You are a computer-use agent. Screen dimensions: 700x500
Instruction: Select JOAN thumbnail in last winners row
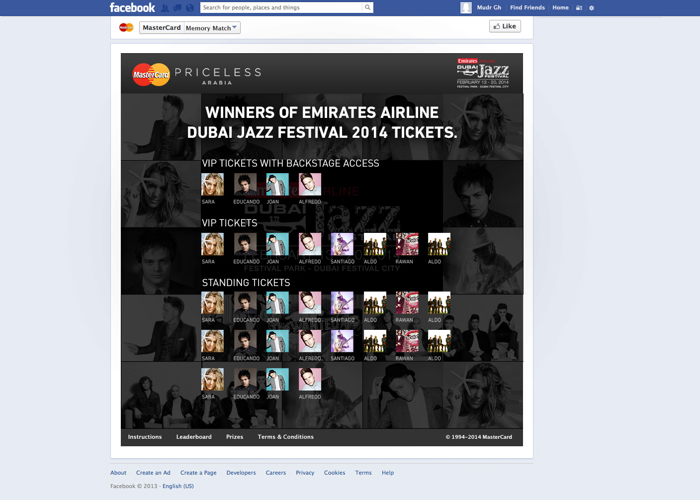[277, 380]
